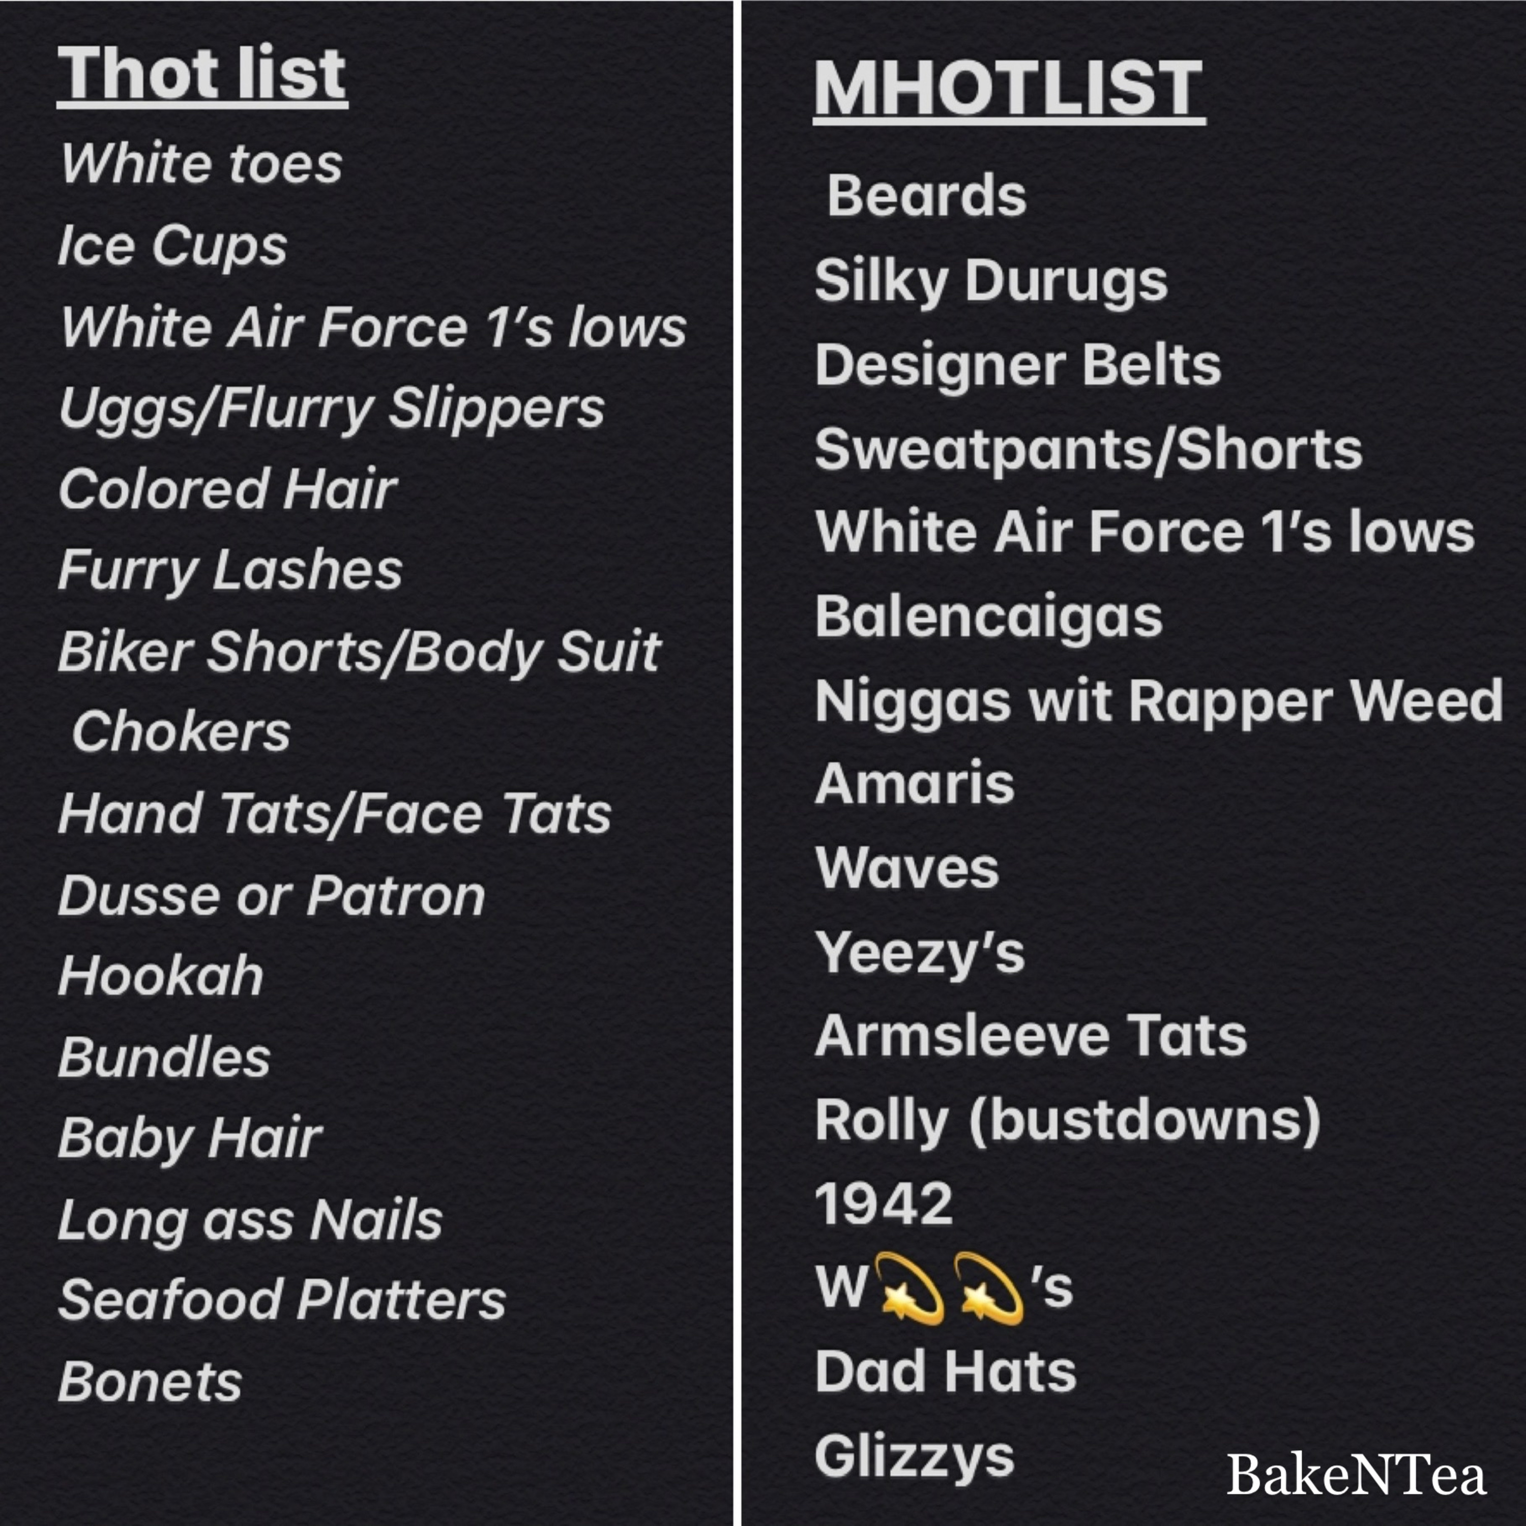Click "Uggs/Flurry Slippers" in the left list
This screenshot has width=1526, height=1526.
click(x=332, y=408)
